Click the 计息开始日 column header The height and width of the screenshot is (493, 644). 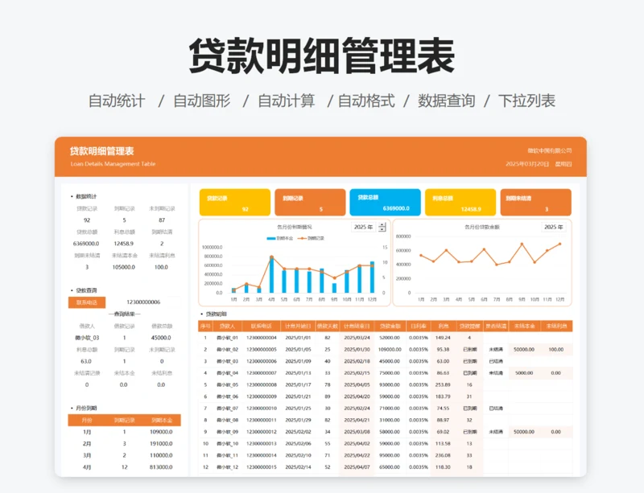click(x=298, y=327)
